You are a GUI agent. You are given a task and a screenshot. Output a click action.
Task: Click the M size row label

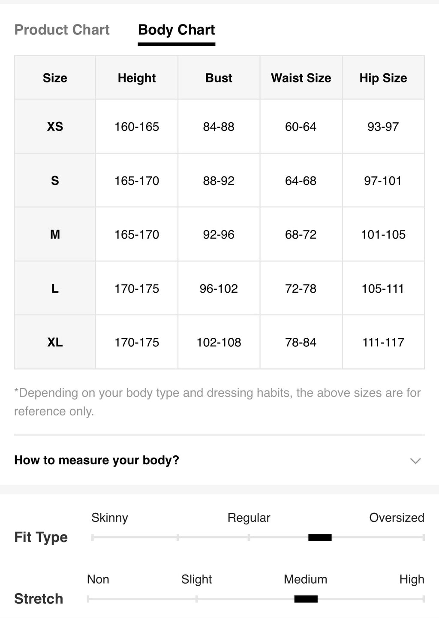pyautogui.click(x=55, y=234)
